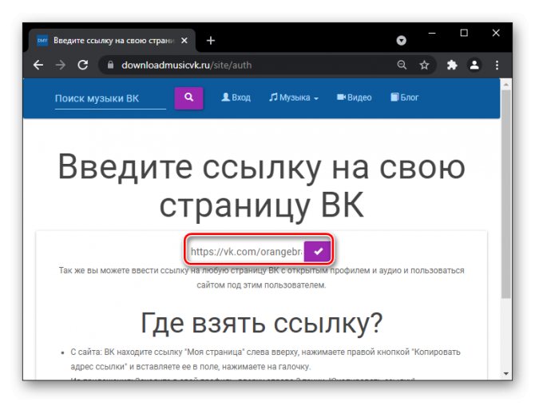Bookmark this page with star icon

click(424, 65)
